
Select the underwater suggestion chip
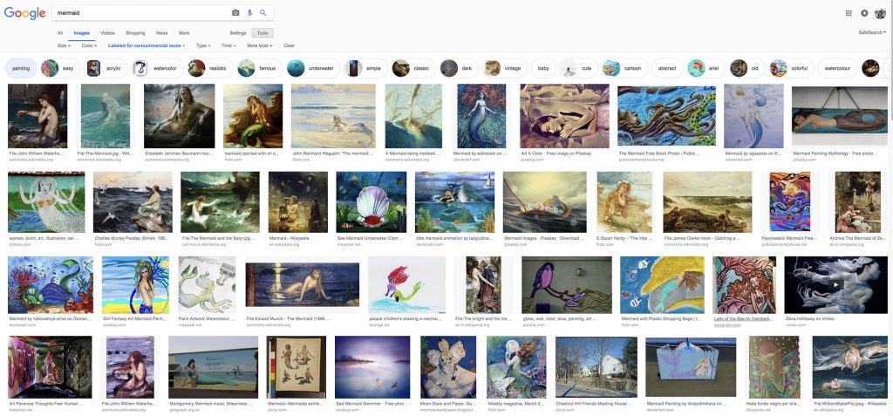313,68
